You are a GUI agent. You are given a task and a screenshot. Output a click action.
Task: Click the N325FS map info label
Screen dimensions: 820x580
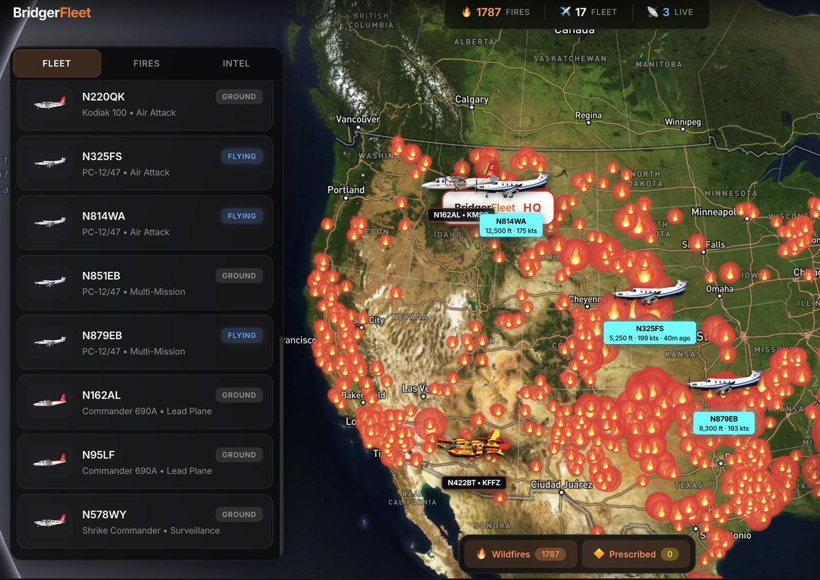pyautogui.click(x=650, y=333)
